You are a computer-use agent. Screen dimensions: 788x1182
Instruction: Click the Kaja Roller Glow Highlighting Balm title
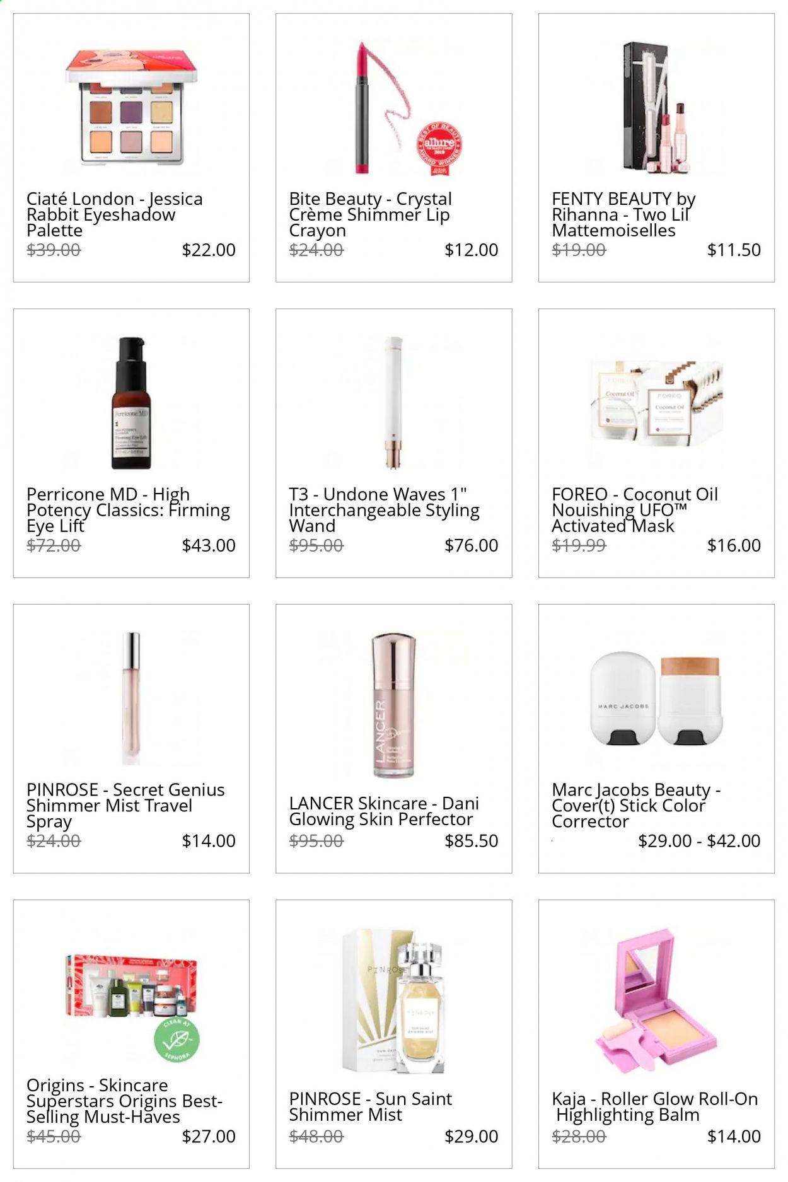pyautogui.click(x=655, y=1107)
